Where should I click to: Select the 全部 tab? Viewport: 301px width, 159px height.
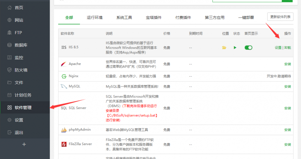coord(69,18)
